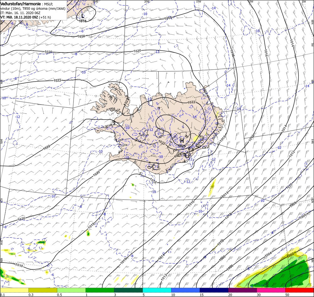Image resolution: width=314 pixels, height=297 pixels.
Task: Pick the navy 15 mm legend swatch
Action: [214, 290]
